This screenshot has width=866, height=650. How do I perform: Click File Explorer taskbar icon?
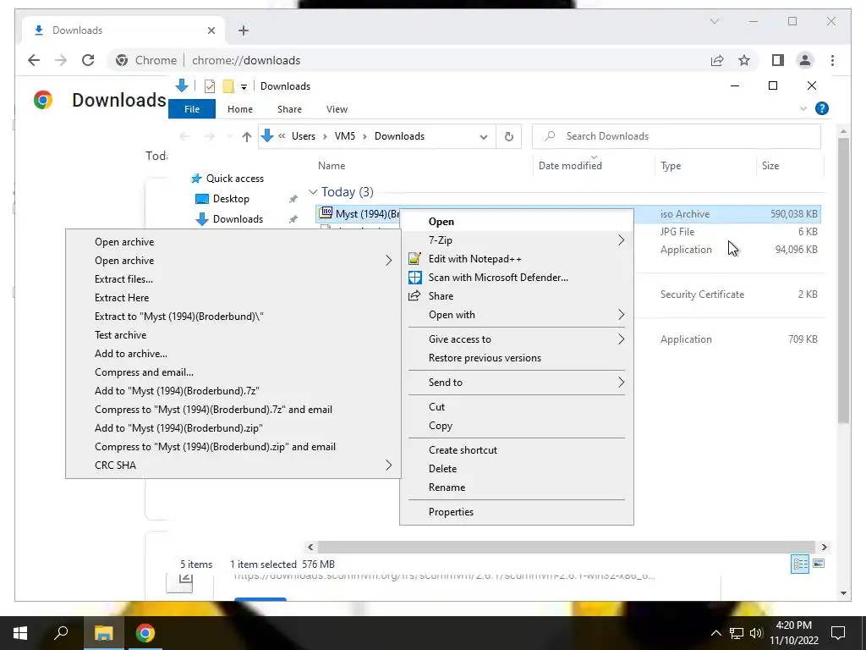click(x=103, y=633)
